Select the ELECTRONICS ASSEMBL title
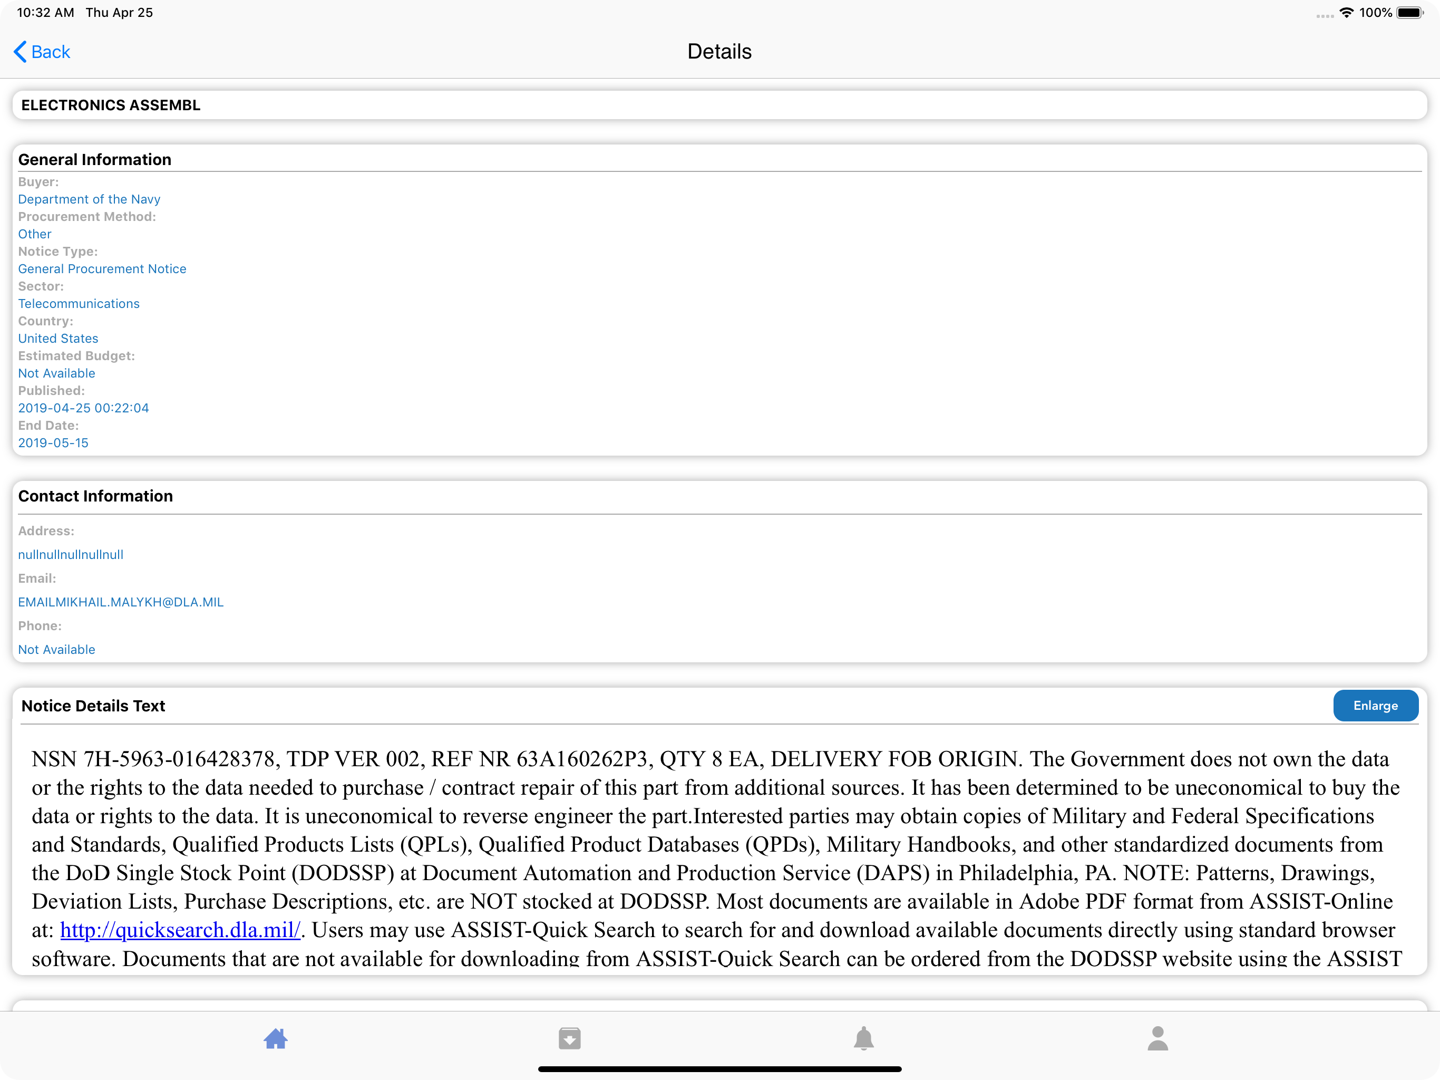This screenshot has width=1440, height=1080. (x=111, y=105)
